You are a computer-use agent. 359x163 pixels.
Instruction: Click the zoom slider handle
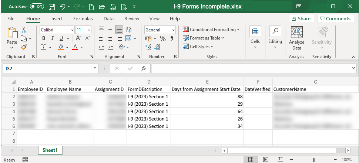[x=313, y=160]
